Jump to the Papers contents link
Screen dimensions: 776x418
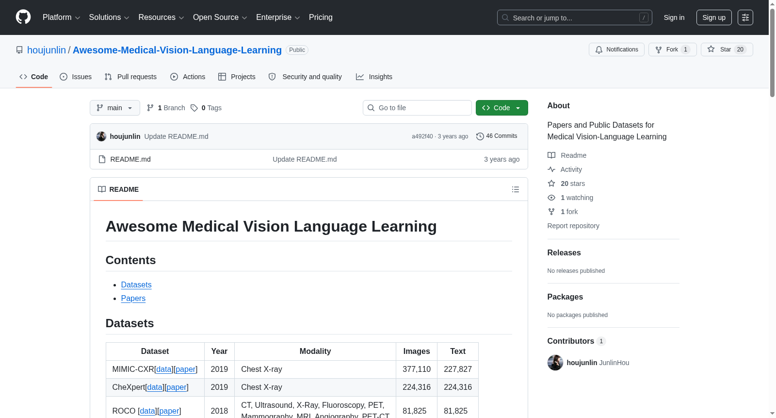133,299
